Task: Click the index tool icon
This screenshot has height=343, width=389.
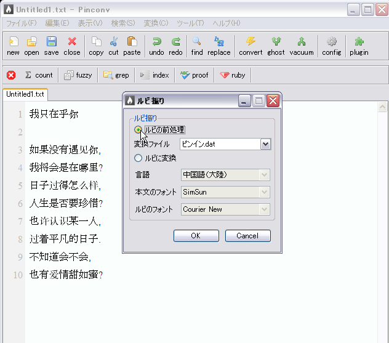Action: [x=154, y=75]
